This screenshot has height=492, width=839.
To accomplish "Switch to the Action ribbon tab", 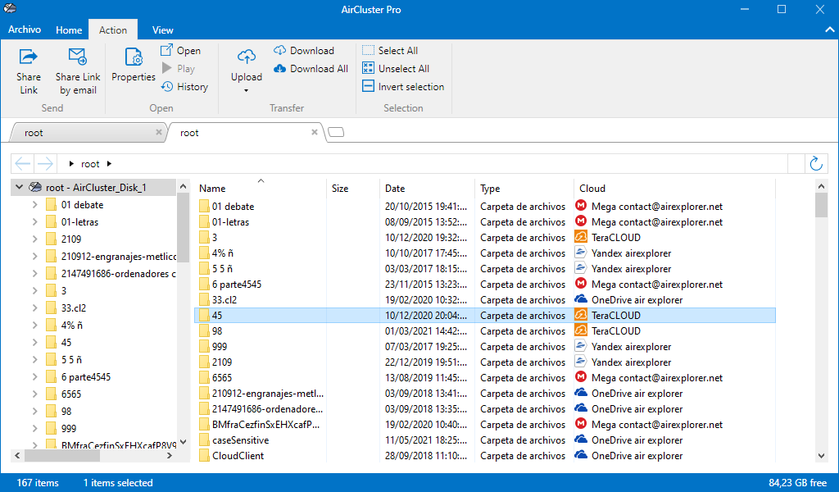I will (x=113, y=30).
